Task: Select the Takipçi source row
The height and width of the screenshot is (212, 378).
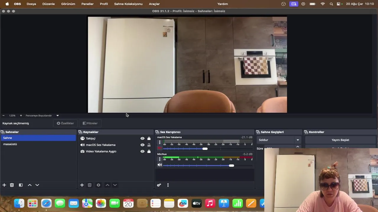Action: pyautogui.click(x=116, y=138)
